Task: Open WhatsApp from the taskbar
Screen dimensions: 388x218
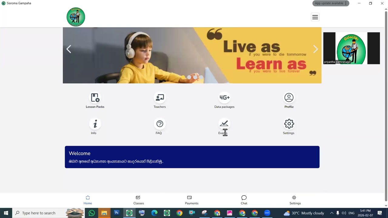Action: tap(92, 213)
